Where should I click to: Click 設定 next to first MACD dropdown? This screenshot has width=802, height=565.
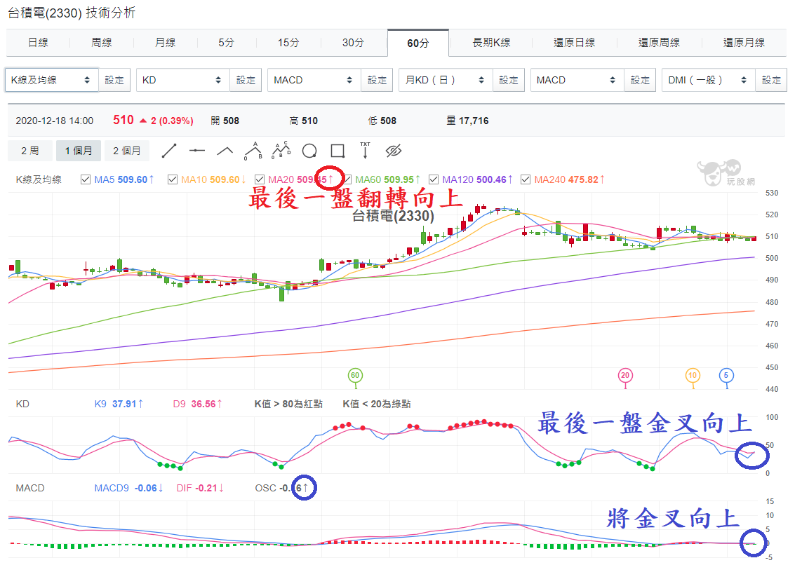(x=377, y=80)
